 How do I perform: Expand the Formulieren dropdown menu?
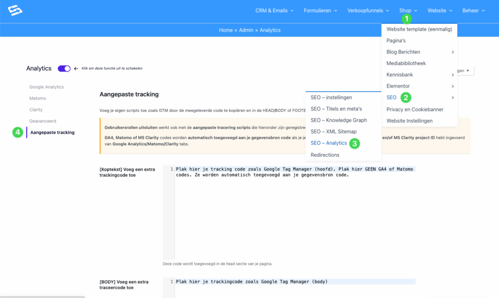tap(321, 11)
